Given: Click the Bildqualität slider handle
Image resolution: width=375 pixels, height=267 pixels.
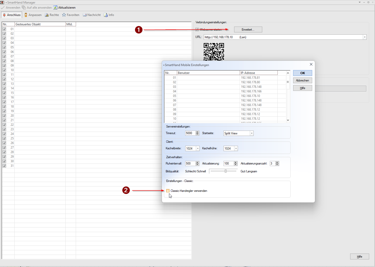Looking at the screenshot, I should coord(226,171).
